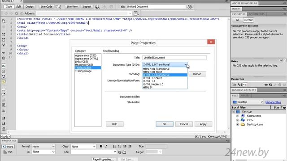The height and width of the screenshot is (161, 287).
Task: Click the Word Wrap icon in coding toolbar
Action: (x=4, y=76)
